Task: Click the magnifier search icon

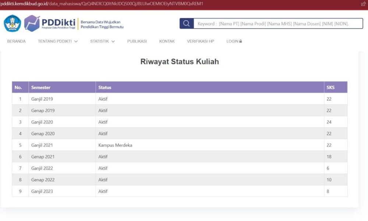Action: (187, 24)
